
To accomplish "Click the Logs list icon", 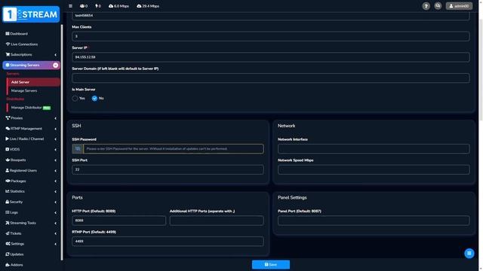I will point(8,212).
